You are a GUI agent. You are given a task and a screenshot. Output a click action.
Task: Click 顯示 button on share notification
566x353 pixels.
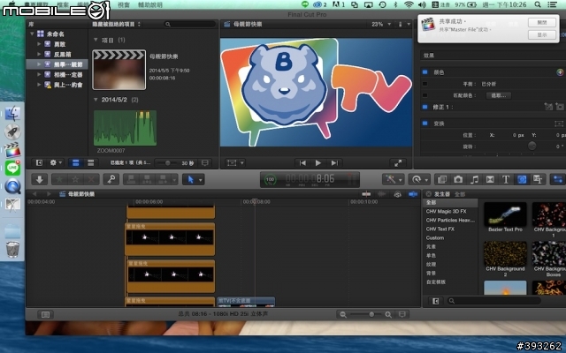542,34
